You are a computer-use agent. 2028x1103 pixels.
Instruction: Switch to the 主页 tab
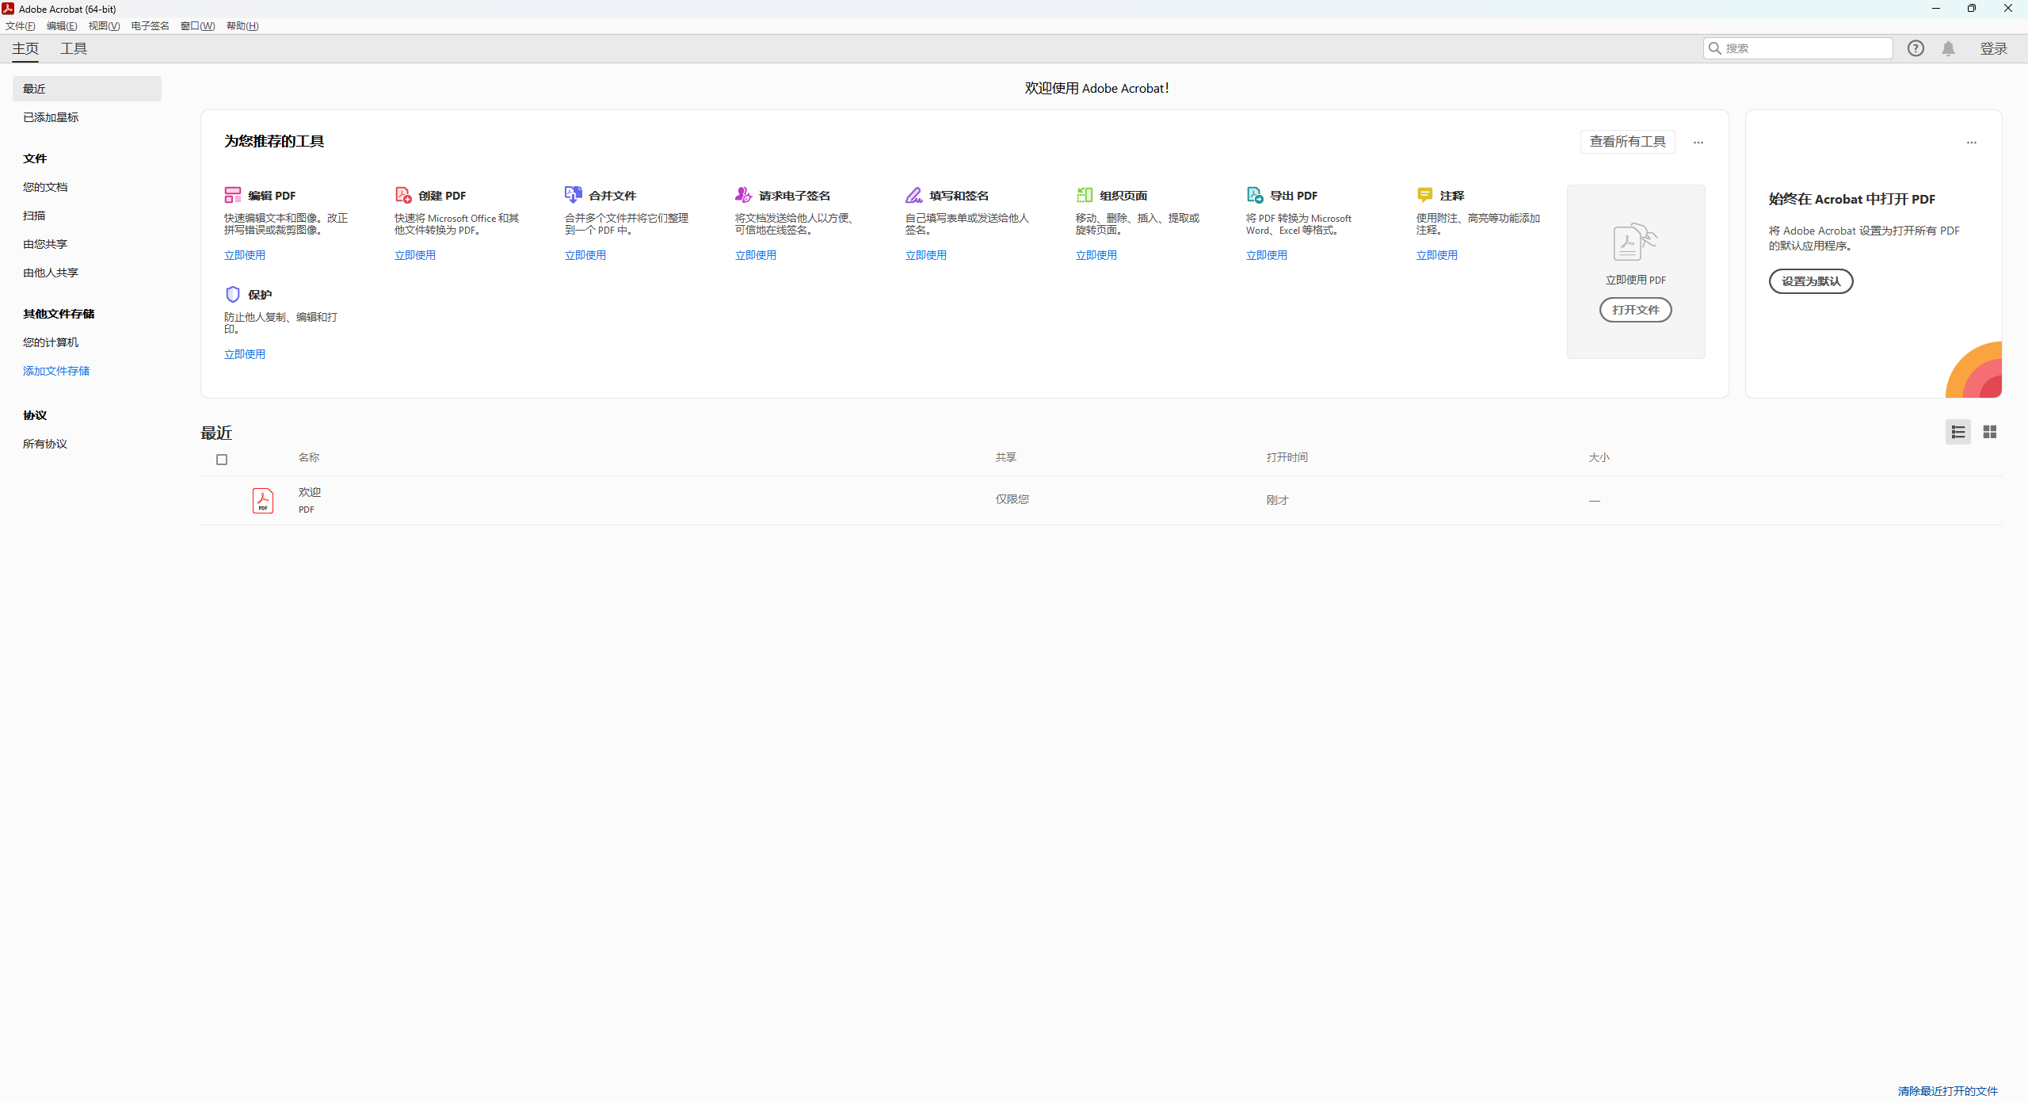pos(25,48)
